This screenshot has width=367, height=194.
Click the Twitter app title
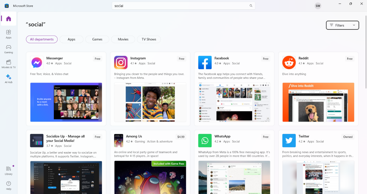(x=304, y=136)
